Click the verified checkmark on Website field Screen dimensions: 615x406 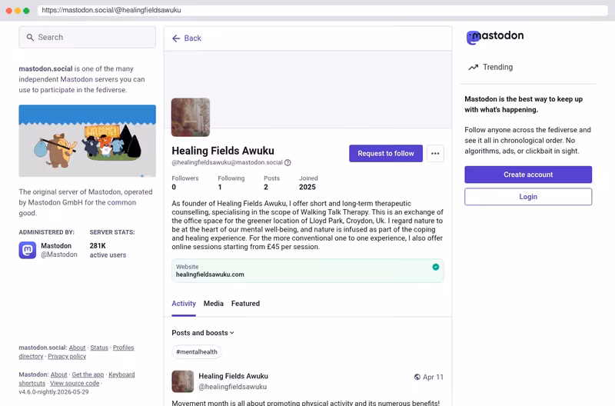[x=435, y=267]
